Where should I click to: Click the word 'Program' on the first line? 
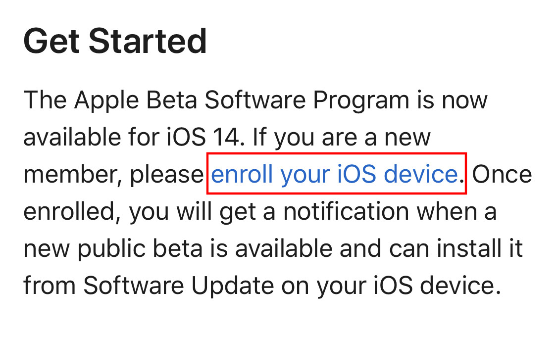361,100
